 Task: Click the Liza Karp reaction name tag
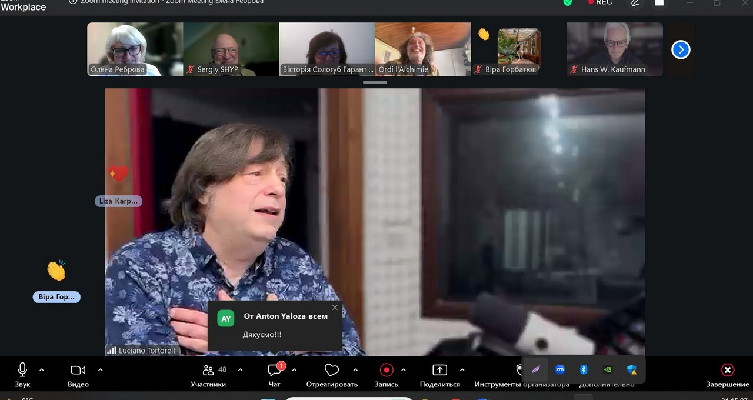coord(118,201)
